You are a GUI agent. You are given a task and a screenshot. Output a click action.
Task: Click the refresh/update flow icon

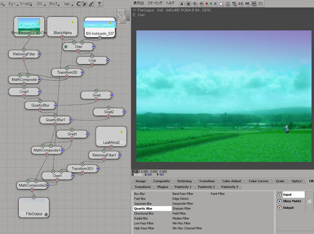click(x=81, y=4)
